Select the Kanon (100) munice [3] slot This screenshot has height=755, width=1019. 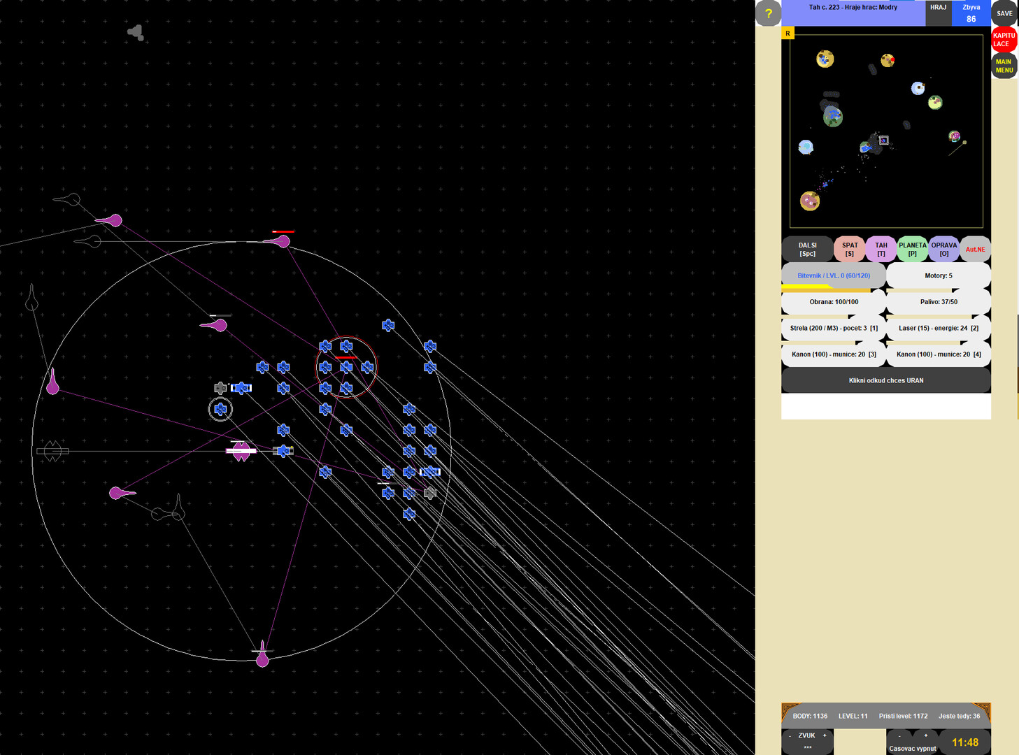(833, 354)
